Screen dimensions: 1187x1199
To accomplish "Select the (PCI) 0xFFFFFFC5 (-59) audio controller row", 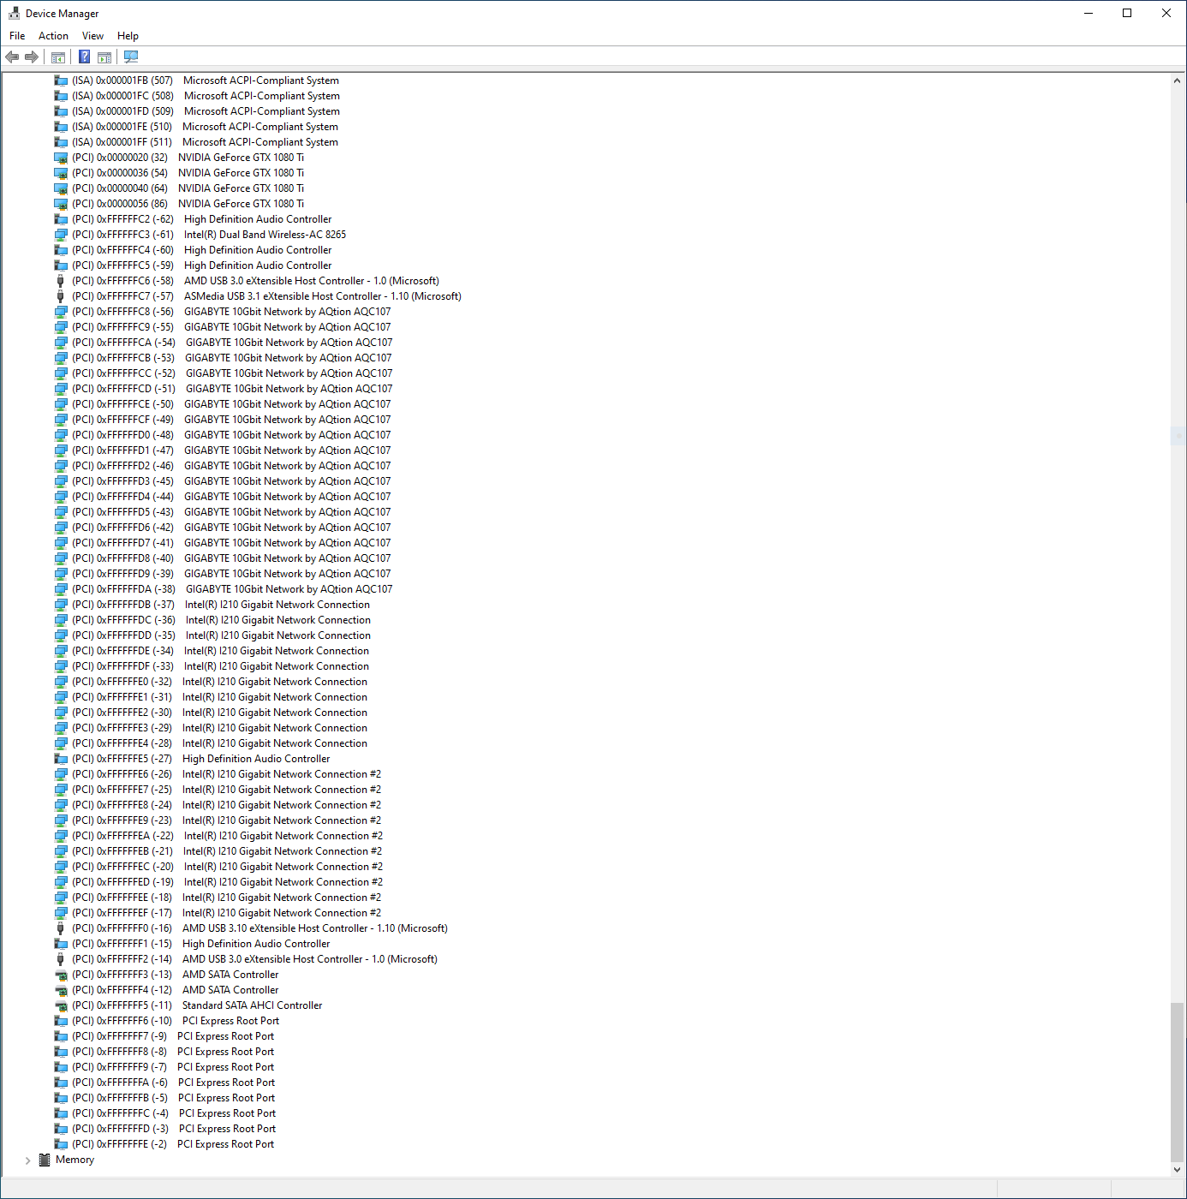I will [x=201, y=265].
